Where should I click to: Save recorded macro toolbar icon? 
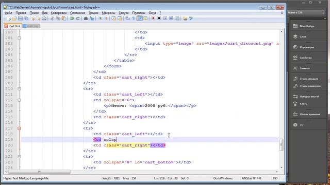click(x=177, y=18)
